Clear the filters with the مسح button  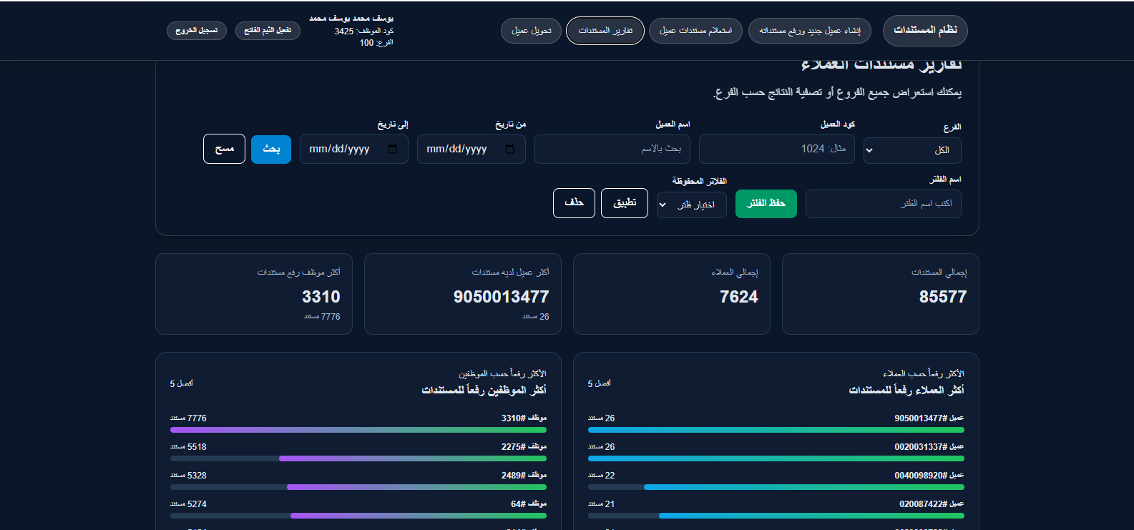pyautogui.click(x=224, y=149)
